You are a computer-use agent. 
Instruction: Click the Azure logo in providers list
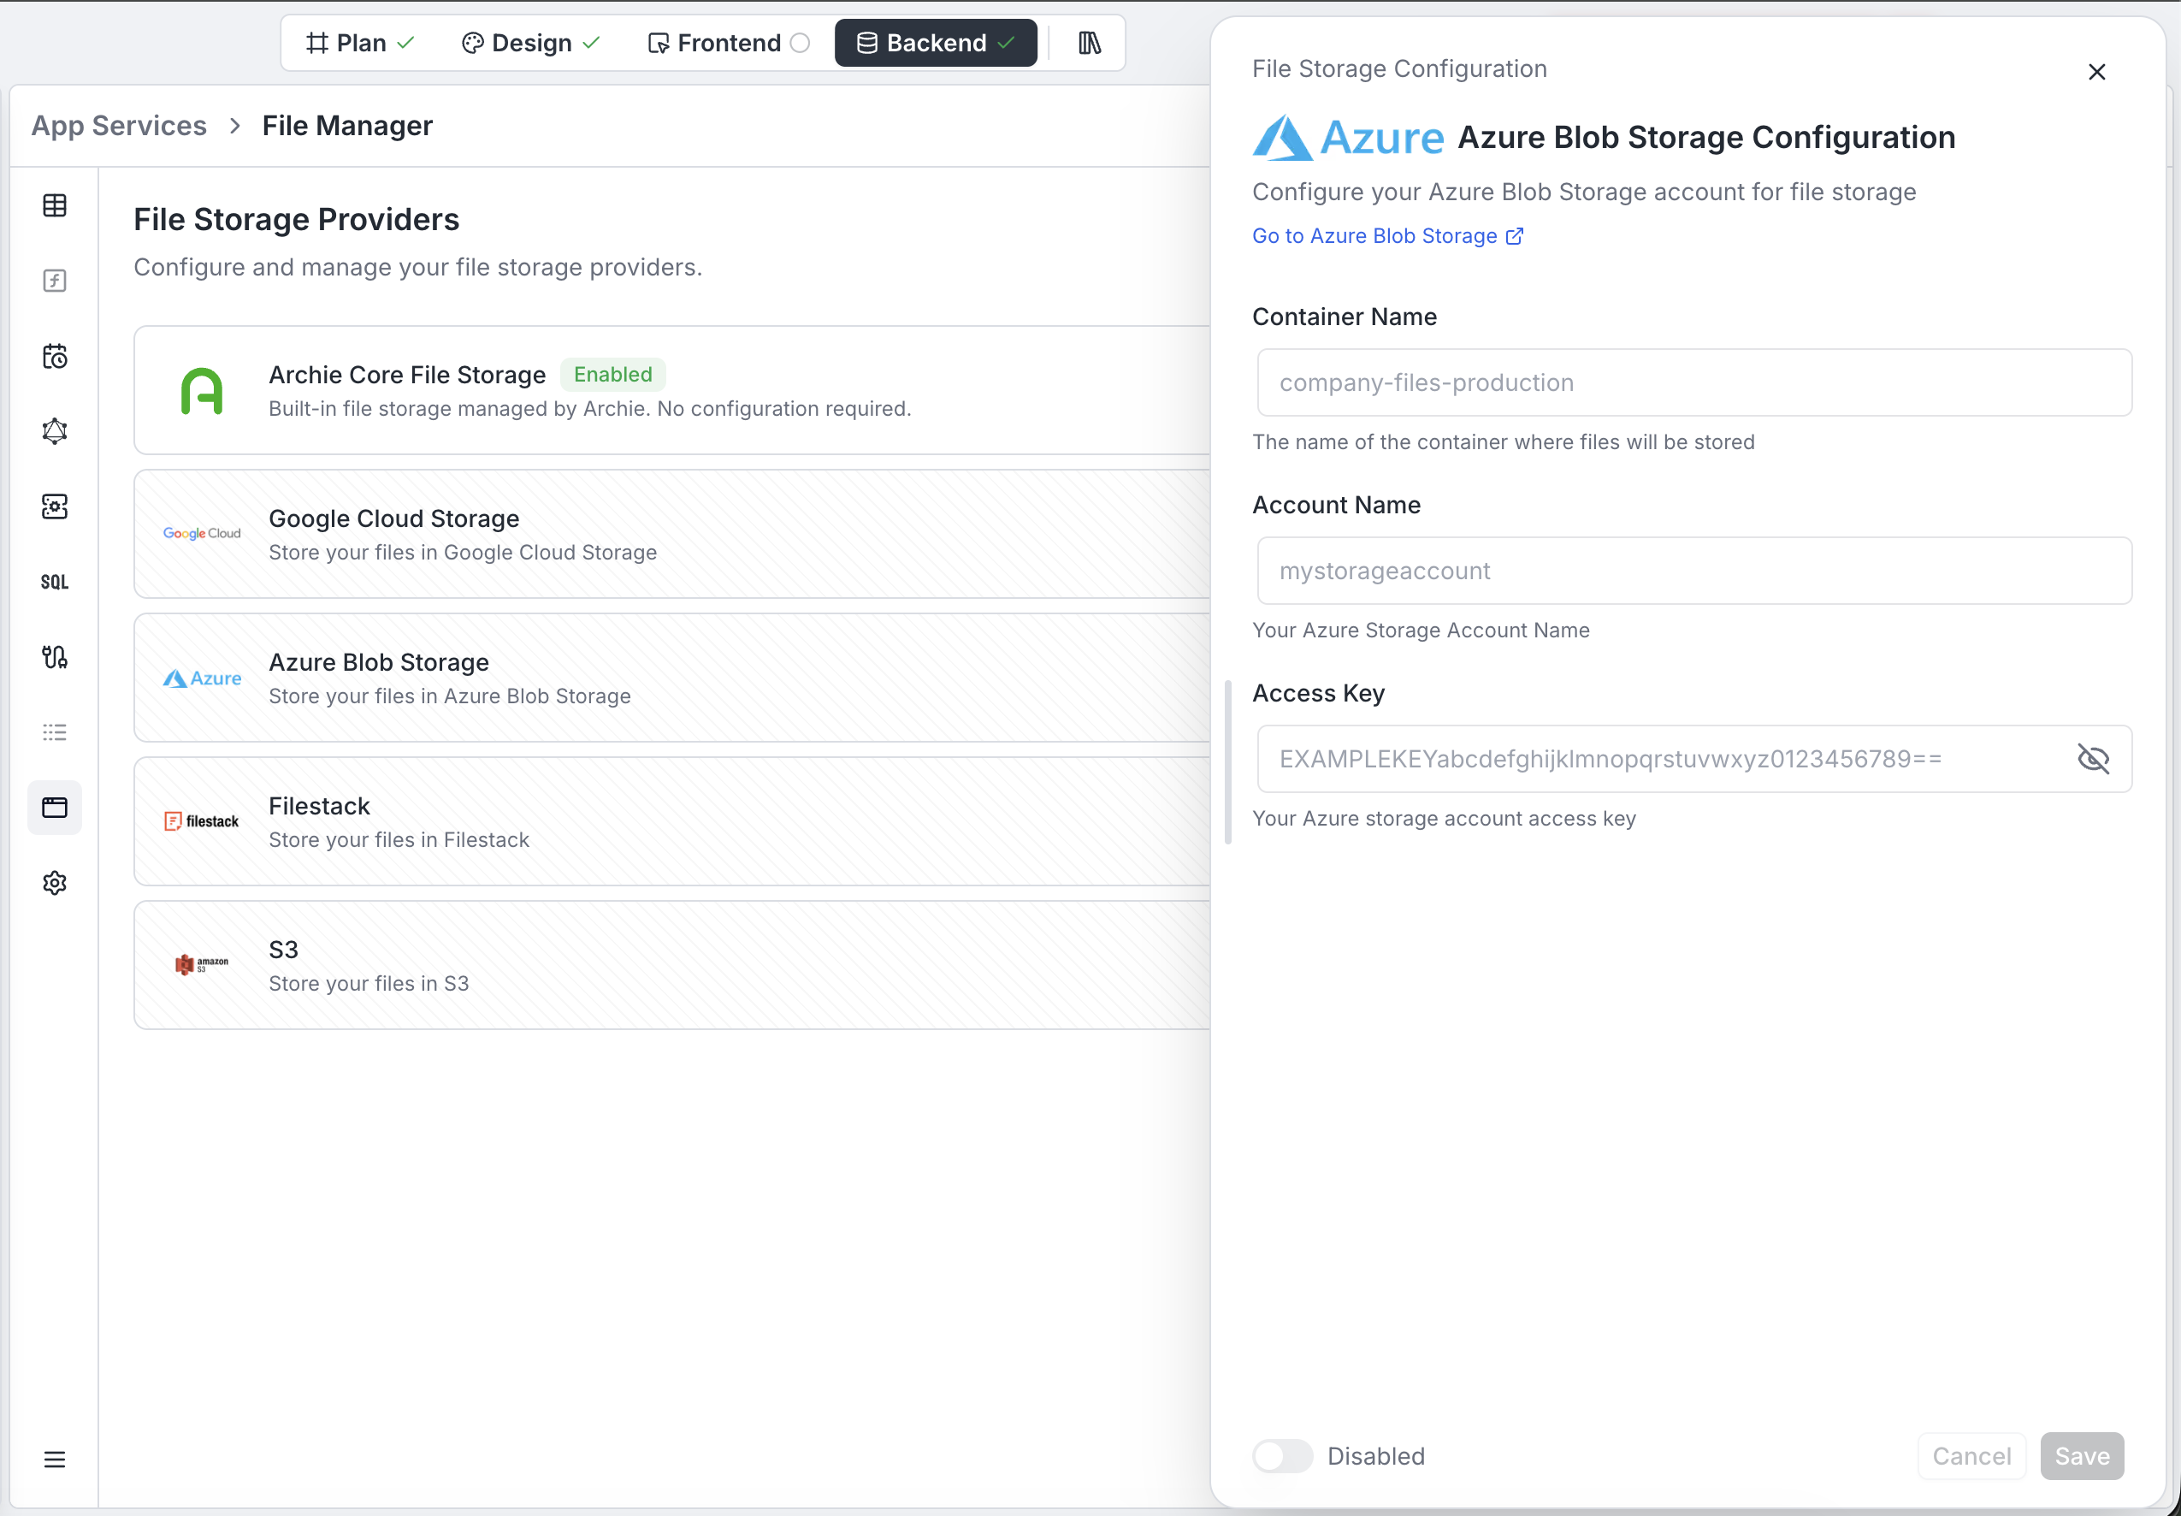point(201,678)
